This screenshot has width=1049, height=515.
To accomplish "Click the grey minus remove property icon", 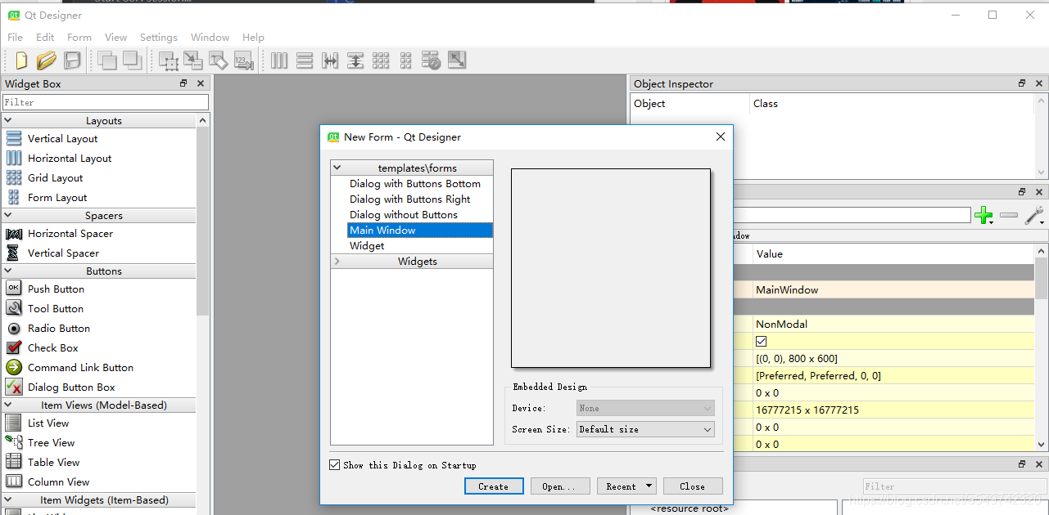I will tap(1010, 216).
